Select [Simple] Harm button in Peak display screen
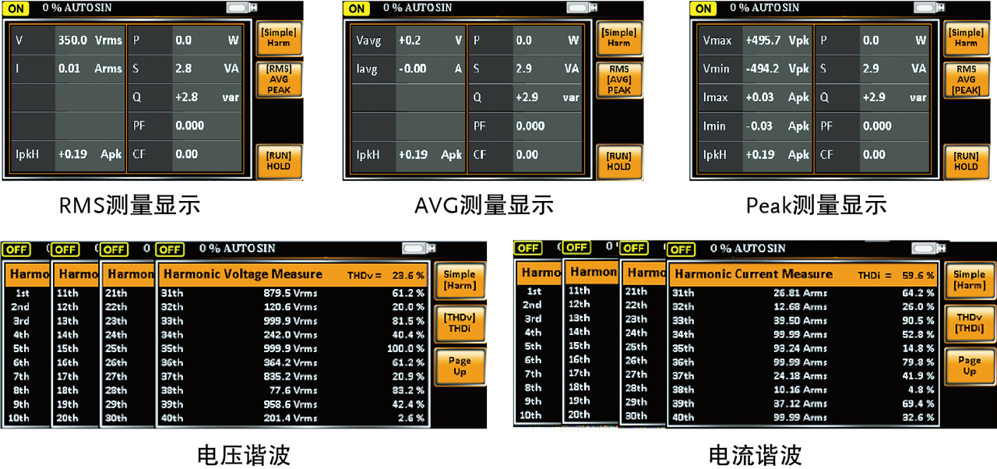 [x=966, y=38]
